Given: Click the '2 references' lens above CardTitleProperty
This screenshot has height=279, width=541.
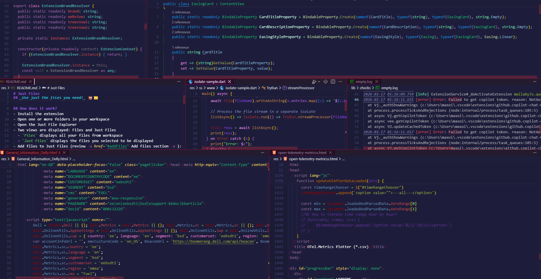Looking at the screenshot, I should [x=181, y=12].
